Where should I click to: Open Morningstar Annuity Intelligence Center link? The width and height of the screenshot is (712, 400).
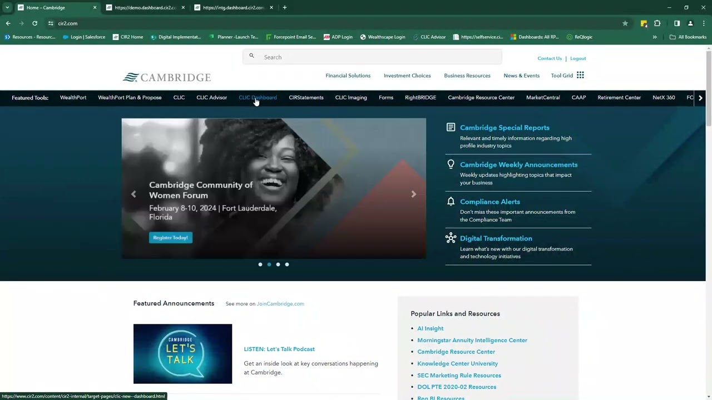(x=472, y=340)
